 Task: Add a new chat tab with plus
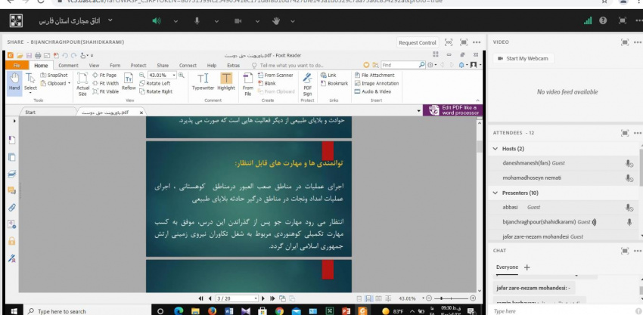click(527, 267)
